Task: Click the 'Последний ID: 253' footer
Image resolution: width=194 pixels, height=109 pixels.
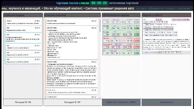Action: point(23,102)
